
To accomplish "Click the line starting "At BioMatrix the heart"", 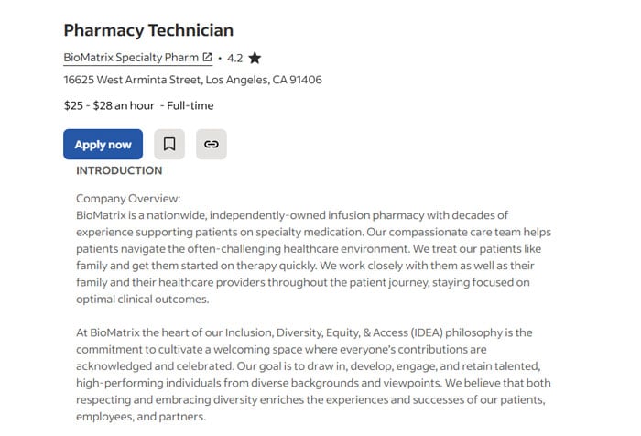I will click(303, 332).
